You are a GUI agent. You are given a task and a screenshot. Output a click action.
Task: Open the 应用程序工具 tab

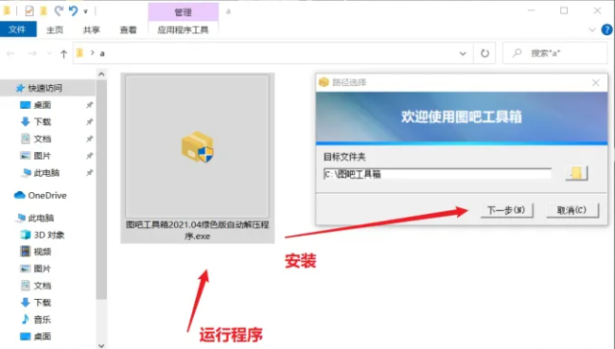(184, 30)
